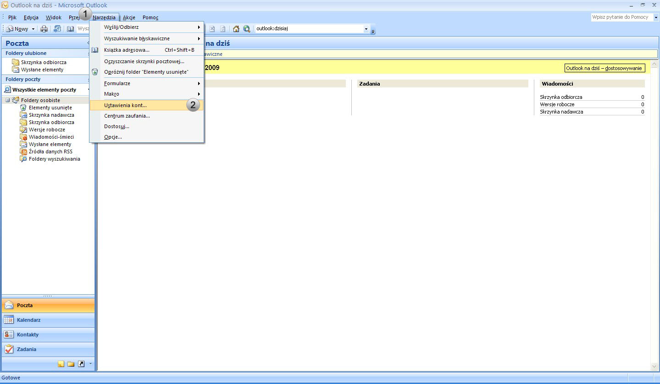
Task: Open the Shortcuts icon in navigation pane
Action: tap(81, 364)
